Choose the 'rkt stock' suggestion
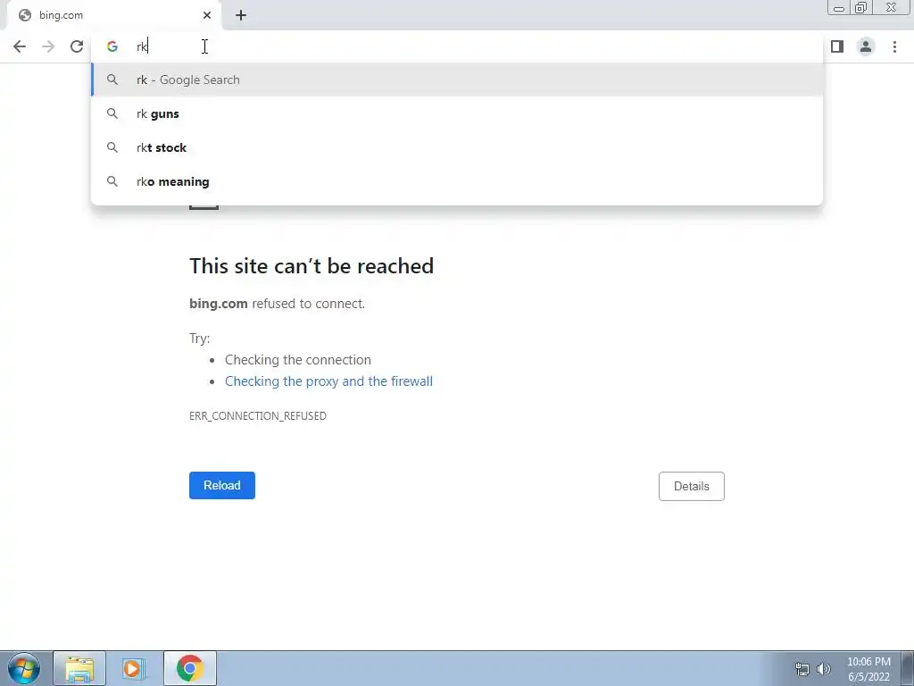 pyautogui.click(x=458, y=147)
